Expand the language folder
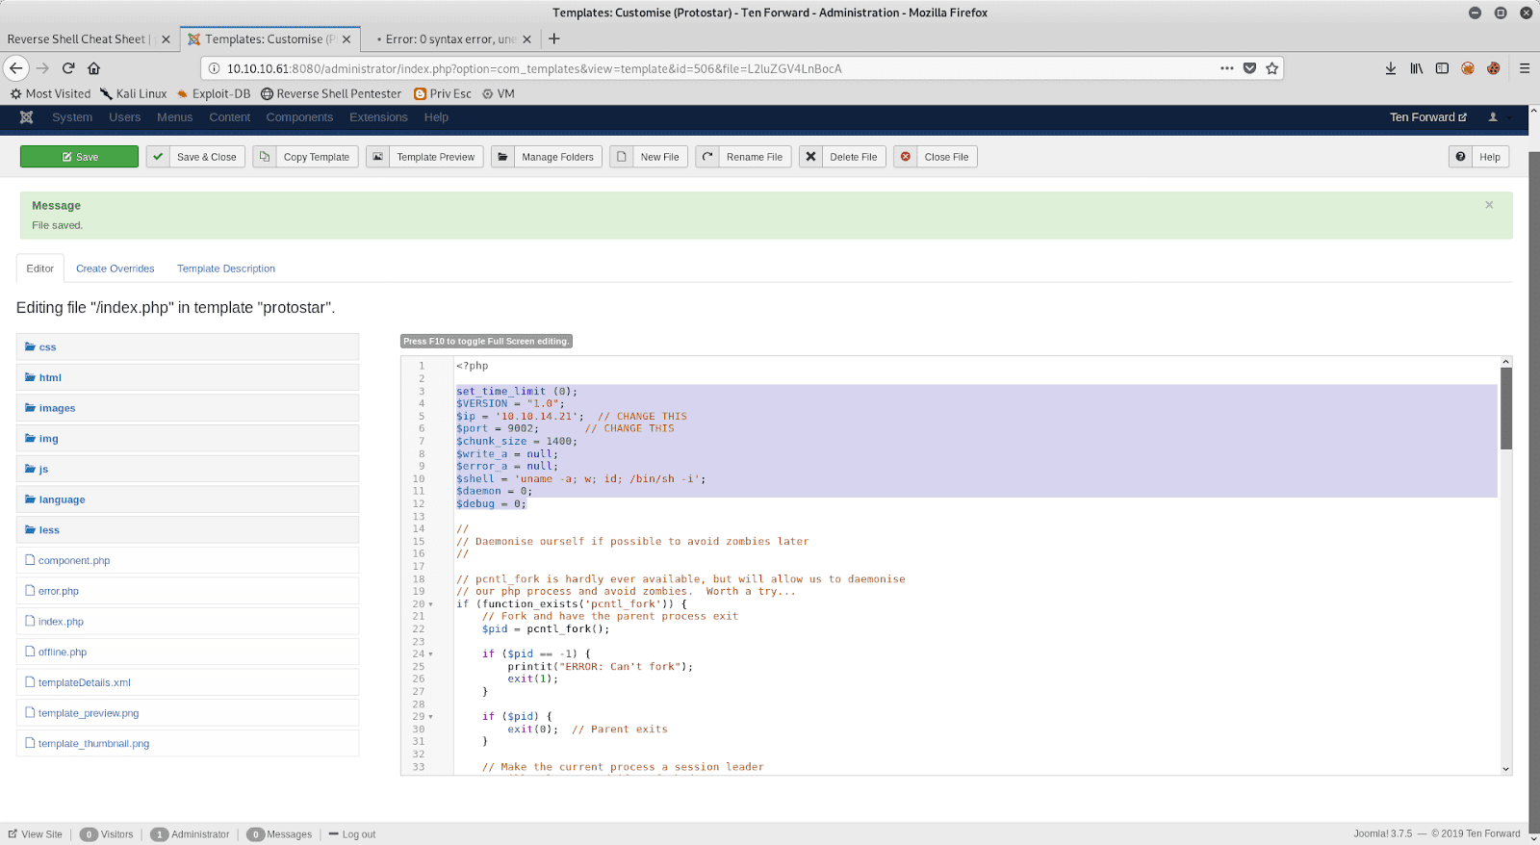1540x845 pixels. (188, 499)
